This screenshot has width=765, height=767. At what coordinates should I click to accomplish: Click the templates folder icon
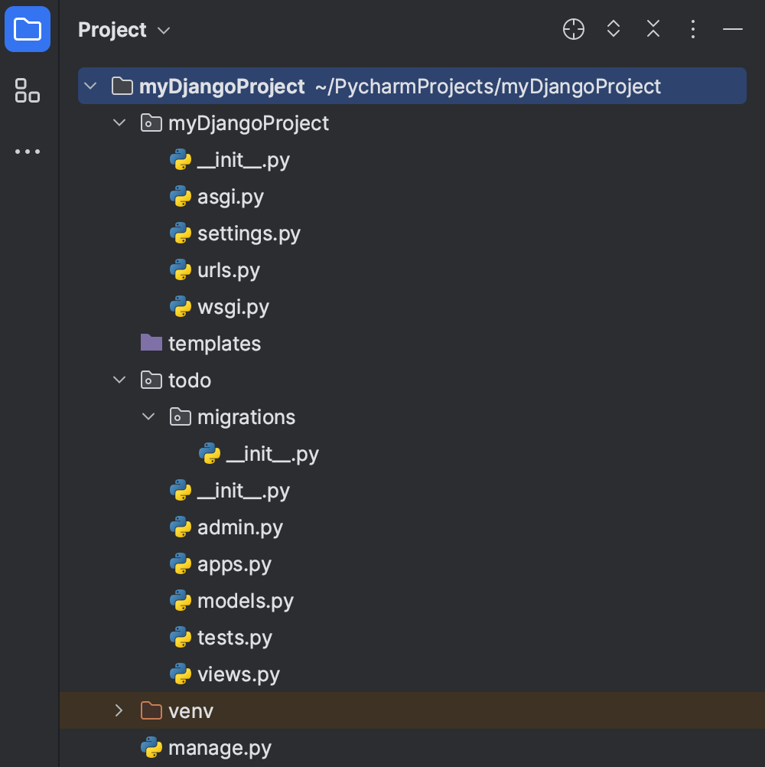150,343
